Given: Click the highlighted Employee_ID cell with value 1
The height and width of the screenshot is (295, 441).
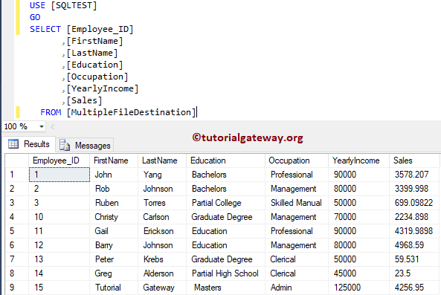Looking at the screenshot, I should coord(59,175).
